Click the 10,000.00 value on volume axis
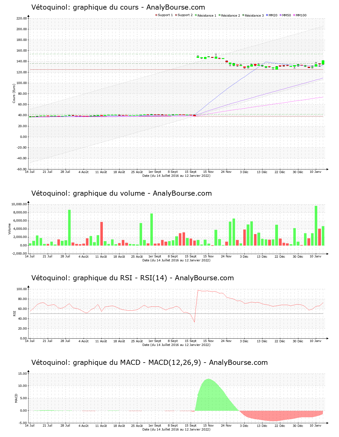Image resolution: width=339 pixels, height=437 pixels. [19, 204]
